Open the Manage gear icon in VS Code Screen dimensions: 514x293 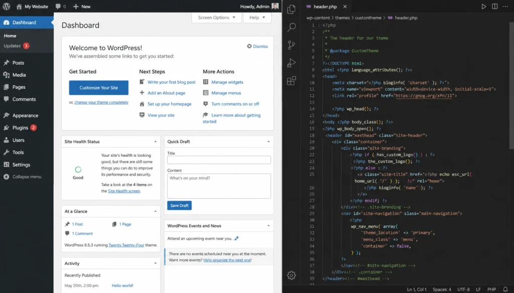[x=291, y=275]
